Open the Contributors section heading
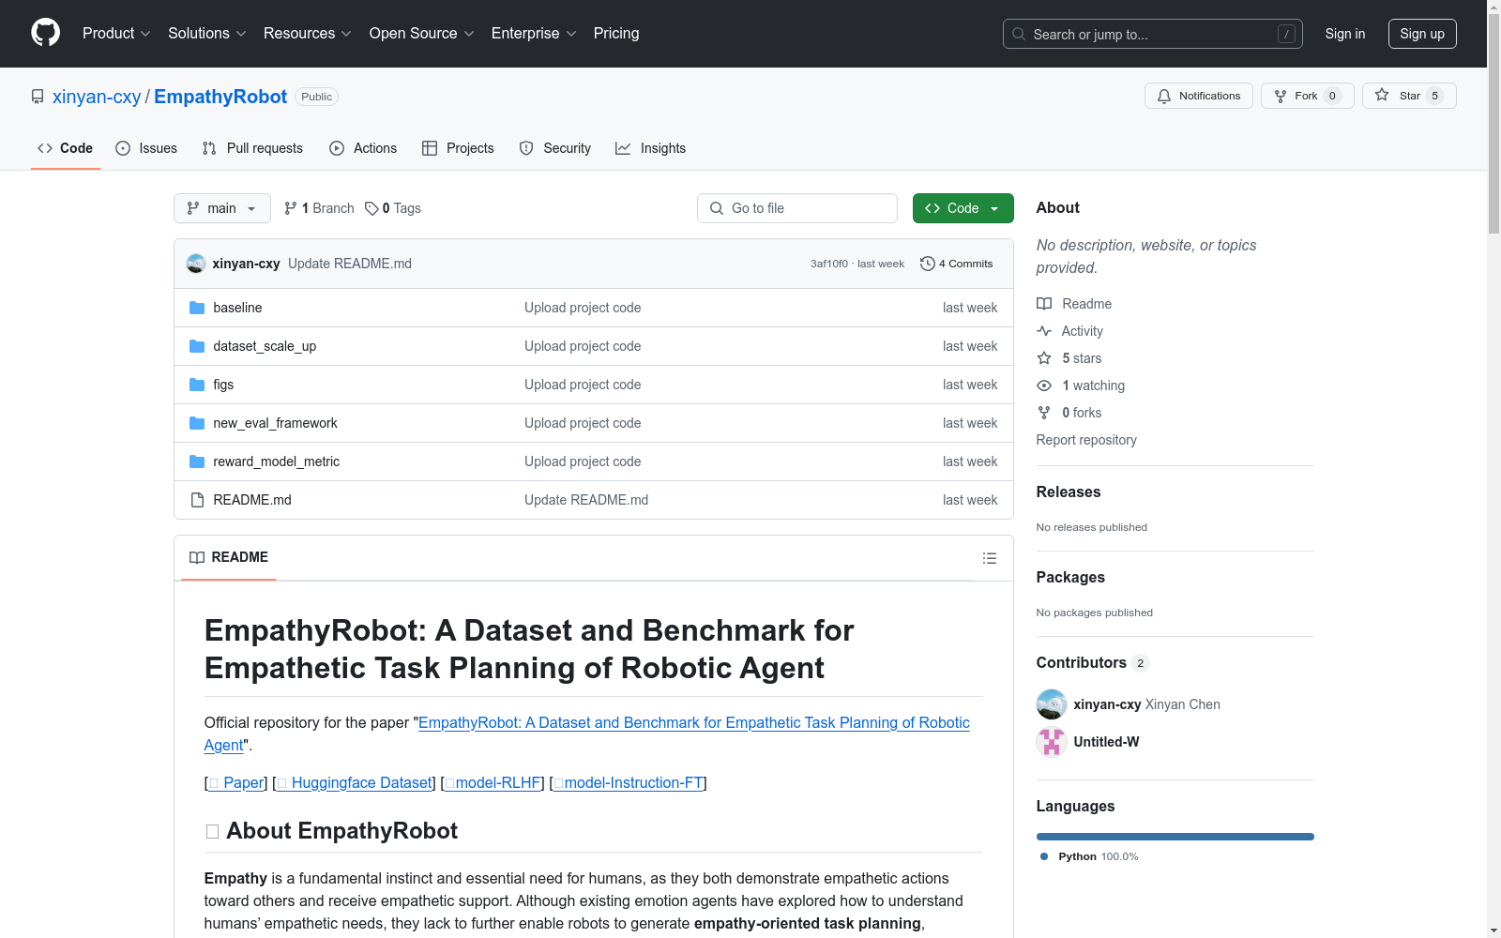The height and width of the screenshot is (938, 1501). coord(1093,663)
